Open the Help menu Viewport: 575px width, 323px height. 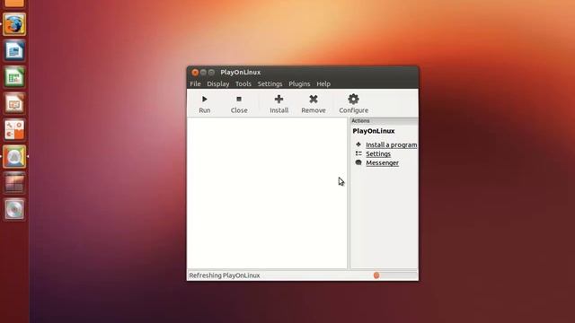click(x=323, y=83)
